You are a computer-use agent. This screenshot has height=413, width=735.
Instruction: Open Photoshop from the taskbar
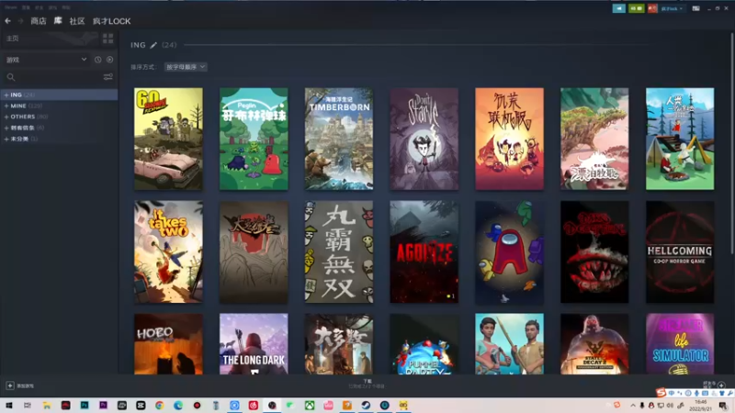click(x=85, y=405)
